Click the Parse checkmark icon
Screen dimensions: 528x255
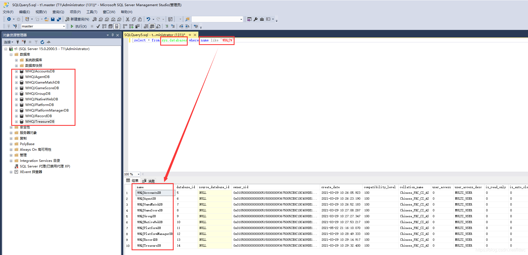coord(98,26)
